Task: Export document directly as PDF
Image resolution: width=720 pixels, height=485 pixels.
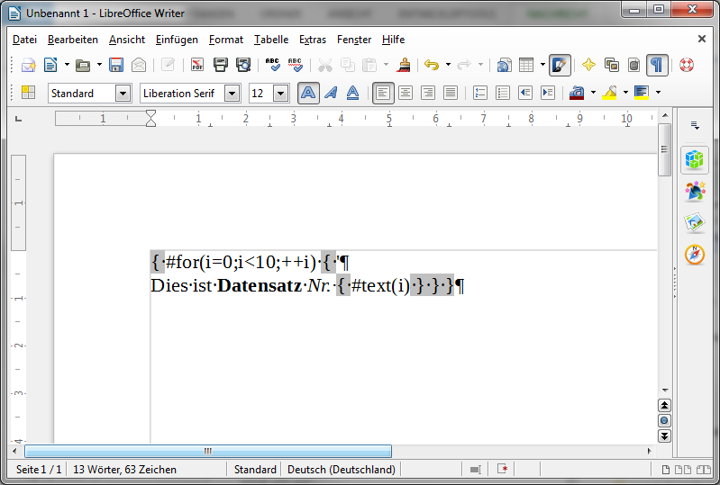Action: click(x=197, y=65)
